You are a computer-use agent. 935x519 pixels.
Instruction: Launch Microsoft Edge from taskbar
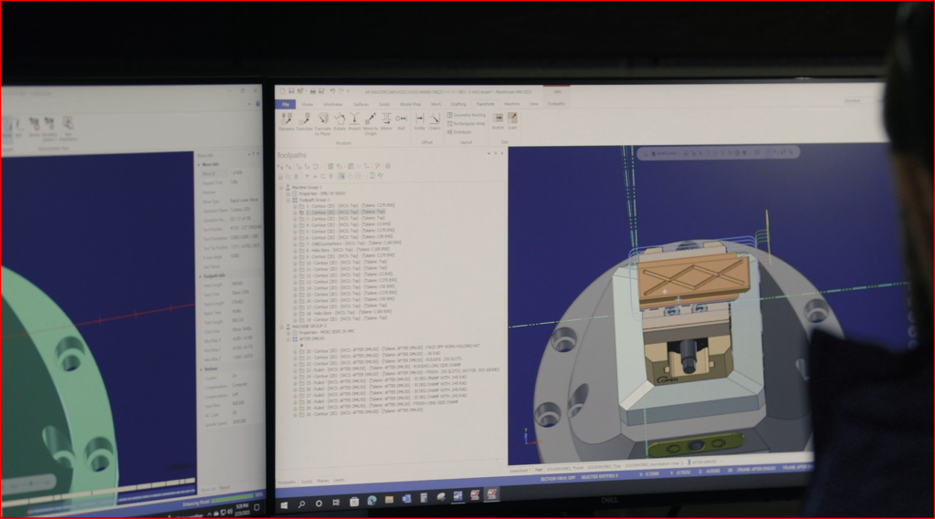tap(373, 501)
